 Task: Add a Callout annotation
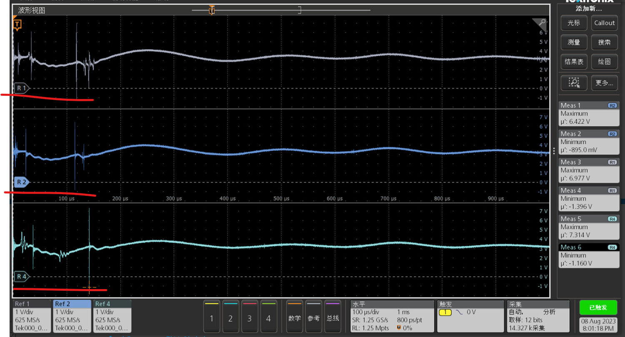coord(604,23)
